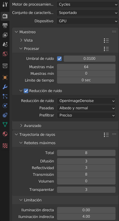Click the Iluminación directa value 0.00
Viewport: 119px width, 221px height.
point(86,210)
